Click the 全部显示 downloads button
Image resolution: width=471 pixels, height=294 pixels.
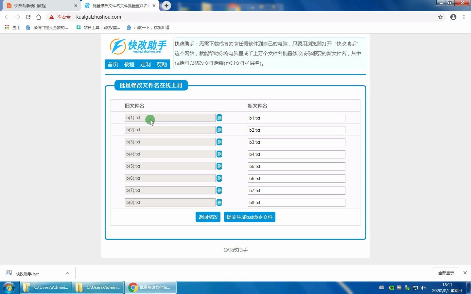point(446,273)
